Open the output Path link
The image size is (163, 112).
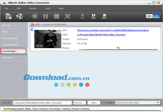101,35
